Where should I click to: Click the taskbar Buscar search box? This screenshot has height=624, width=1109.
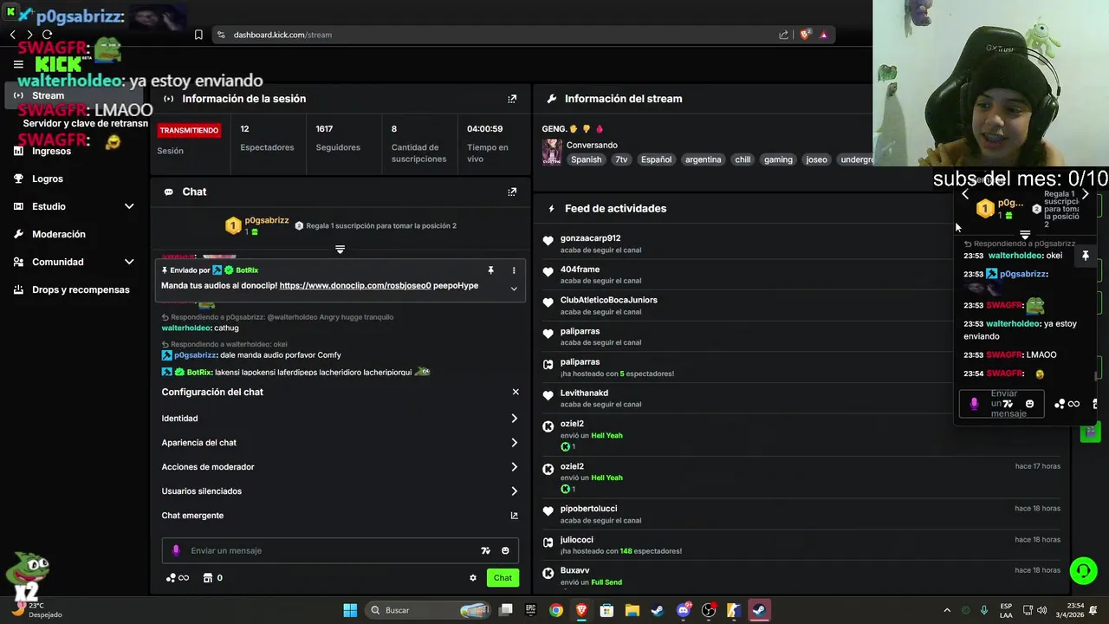point(429,610)
